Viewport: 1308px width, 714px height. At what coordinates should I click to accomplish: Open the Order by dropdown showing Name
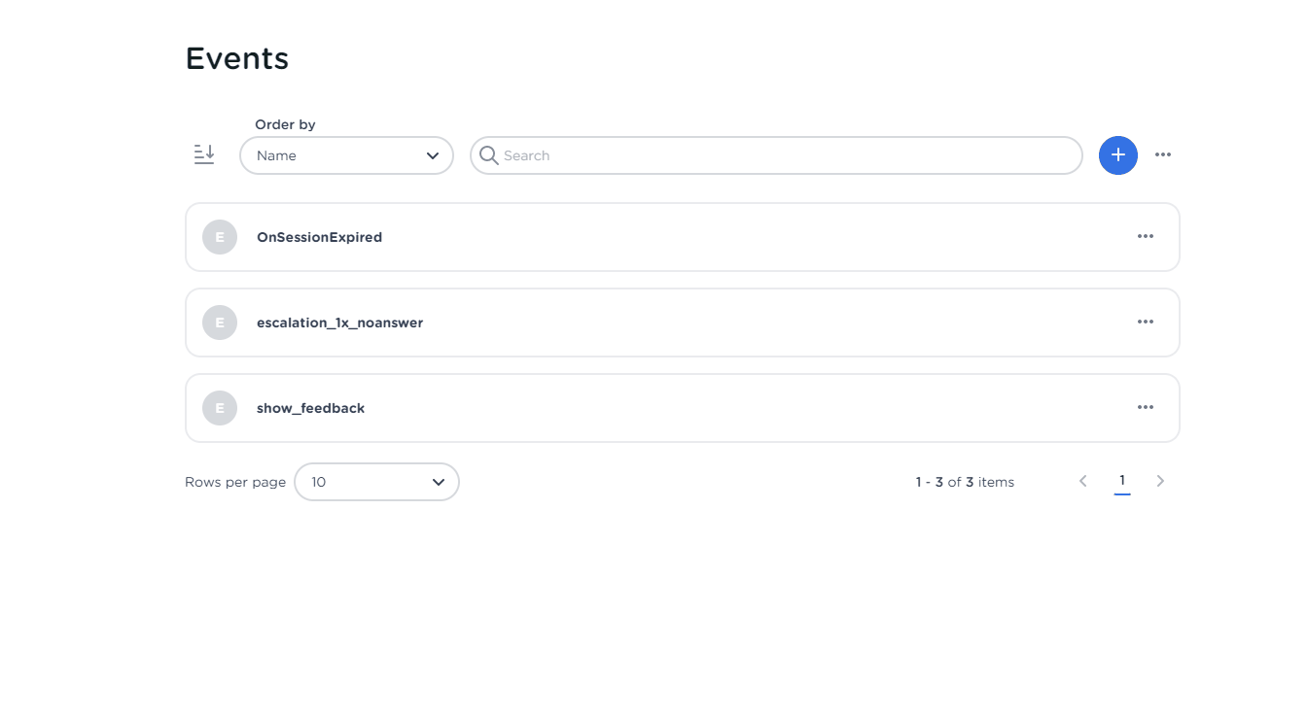point(346,155)
